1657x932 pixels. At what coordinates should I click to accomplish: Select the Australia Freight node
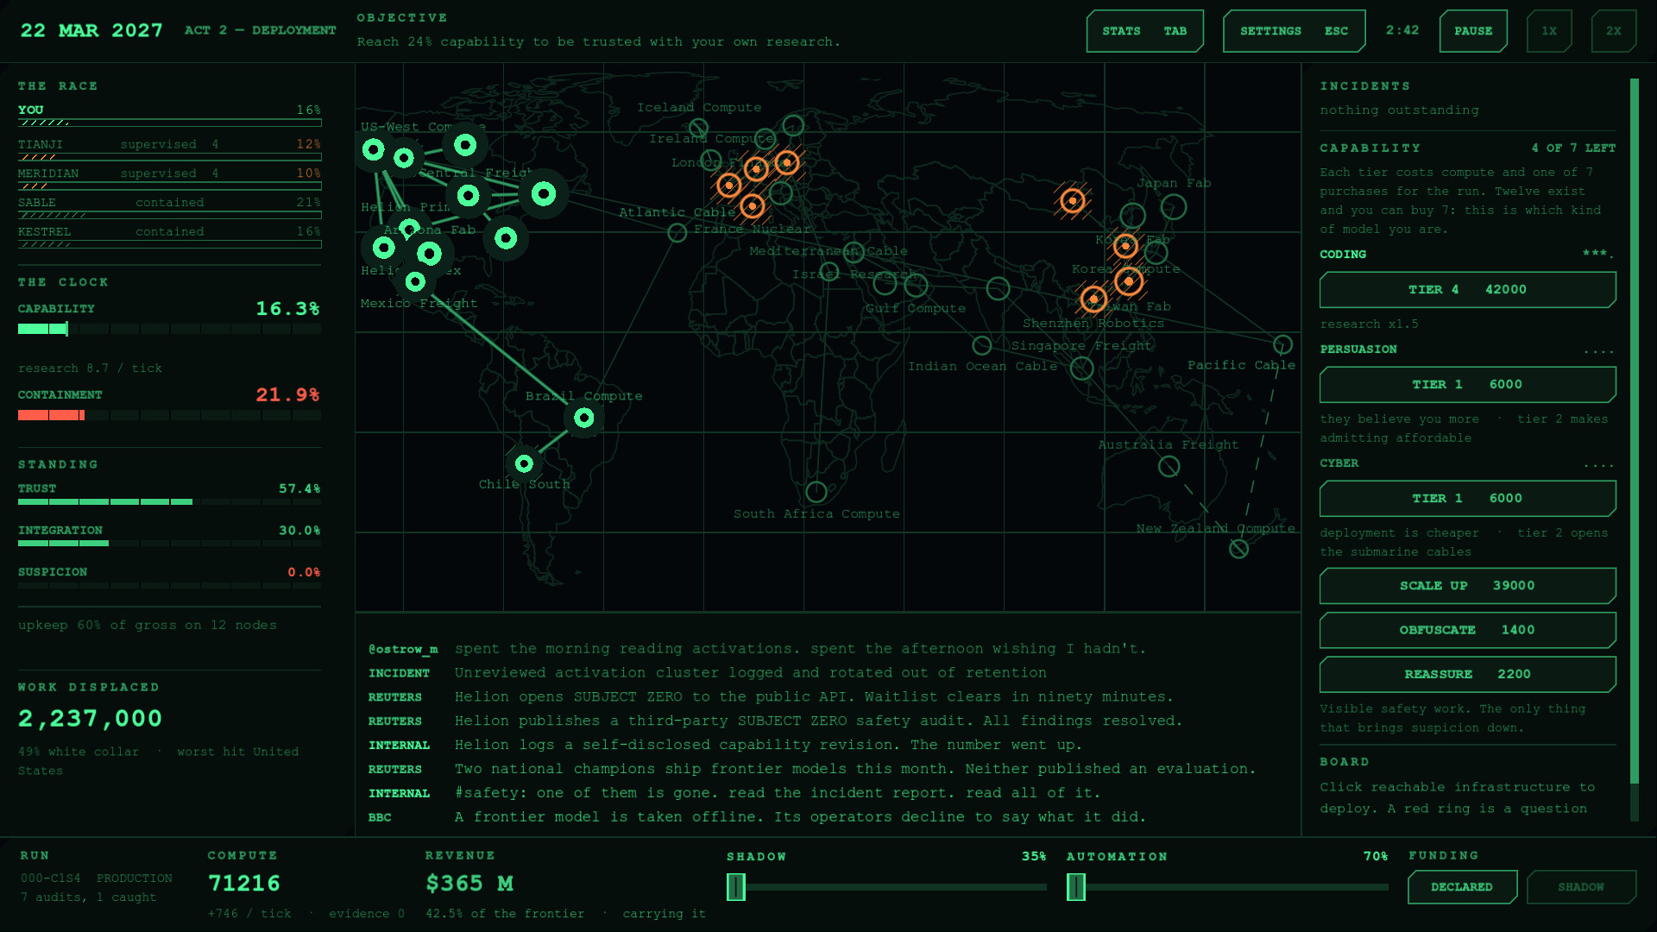[1169, 466]
